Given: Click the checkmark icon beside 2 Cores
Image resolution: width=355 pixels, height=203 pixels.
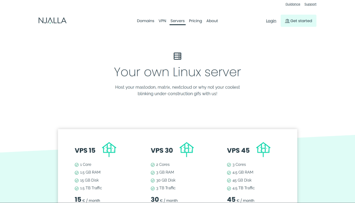Looking at the screenshot, I should point(153,165).
